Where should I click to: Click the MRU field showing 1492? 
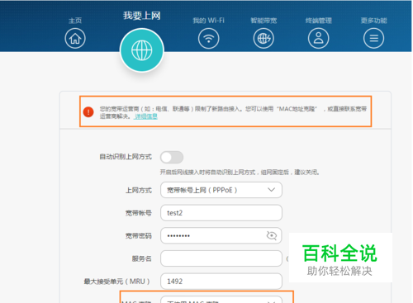(x=221, y=282)
